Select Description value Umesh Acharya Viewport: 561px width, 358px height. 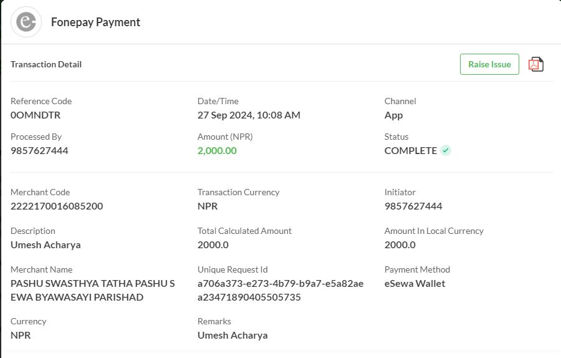click(x=46, y=245)
